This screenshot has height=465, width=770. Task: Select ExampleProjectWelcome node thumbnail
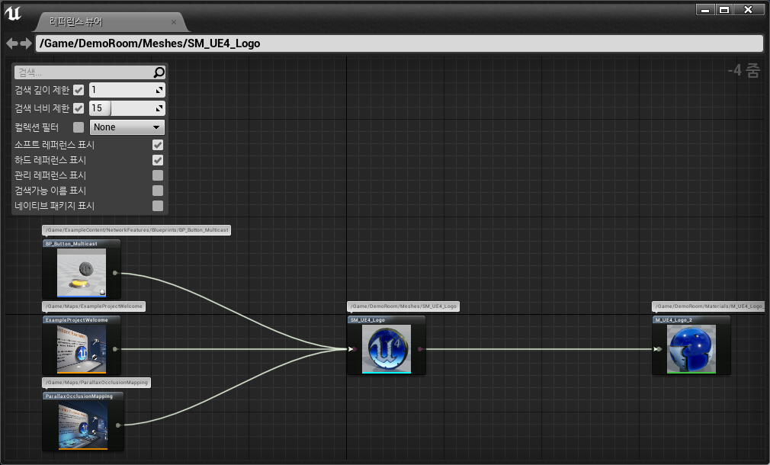click(x=82, y=349)
